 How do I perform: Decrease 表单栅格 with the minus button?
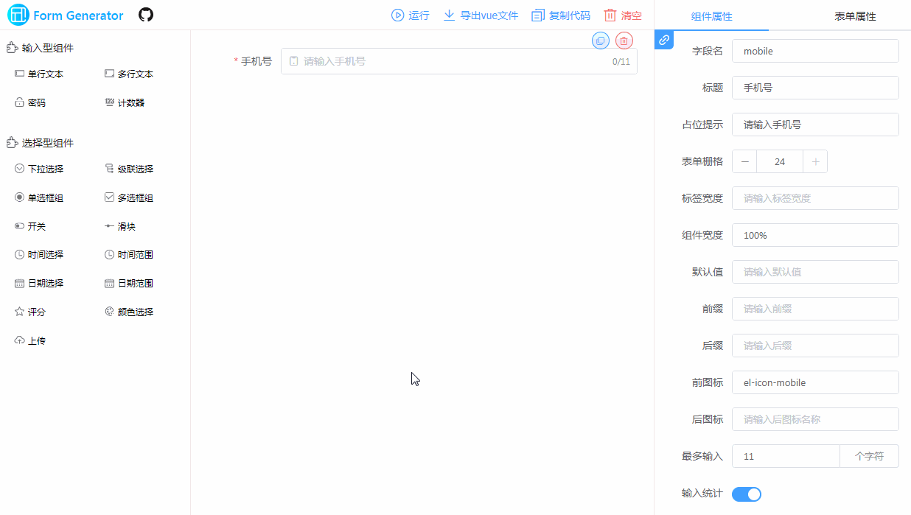tap(744, 161)
